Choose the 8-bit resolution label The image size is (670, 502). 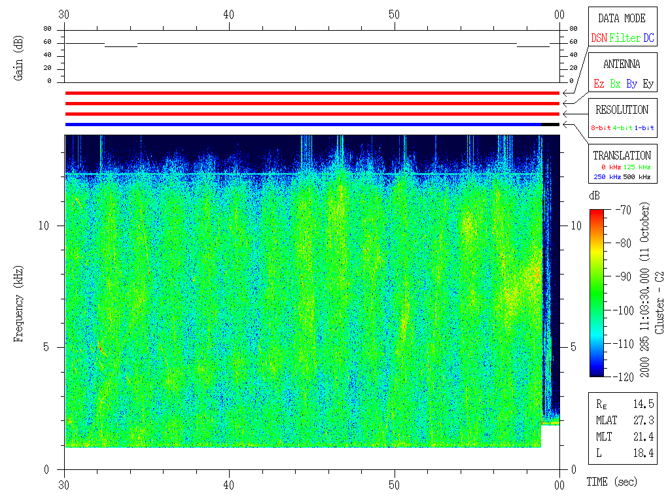tap(601, 127)
